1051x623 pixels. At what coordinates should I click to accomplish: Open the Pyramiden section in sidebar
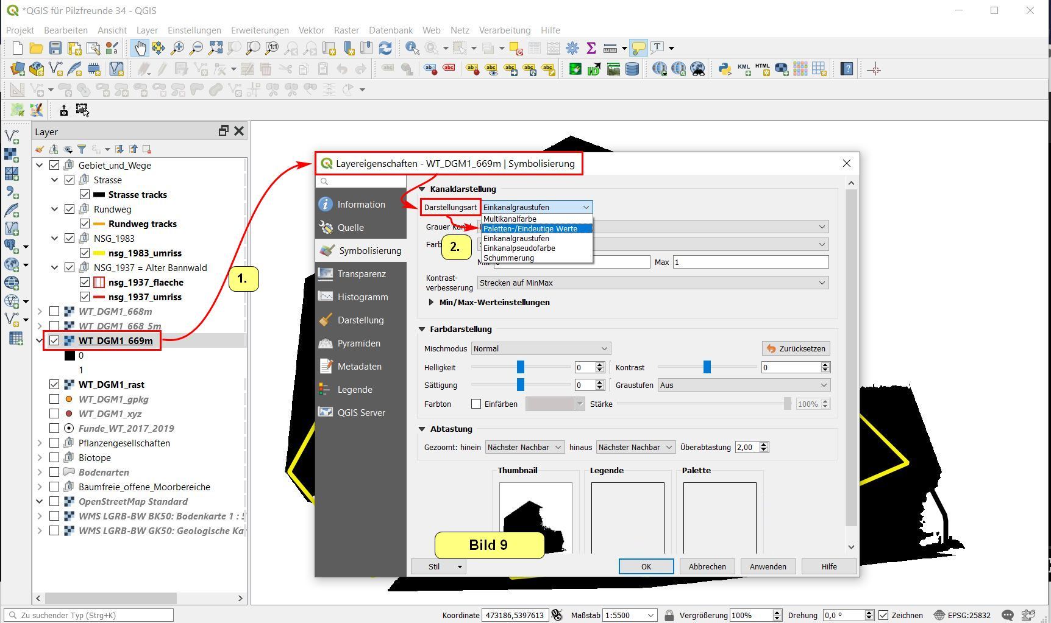tap(358, 343)
